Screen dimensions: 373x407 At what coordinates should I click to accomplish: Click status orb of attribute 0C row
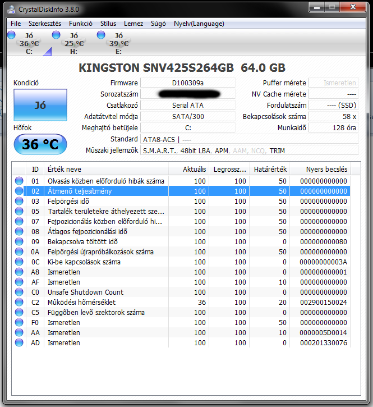(19, 262)
